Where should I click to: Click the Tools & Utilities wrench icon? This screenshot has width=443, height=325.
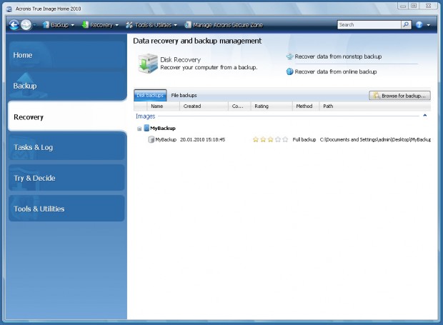point(129,25)
